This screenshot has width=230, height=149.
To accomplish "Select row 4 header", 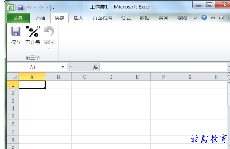I will 13,108.
